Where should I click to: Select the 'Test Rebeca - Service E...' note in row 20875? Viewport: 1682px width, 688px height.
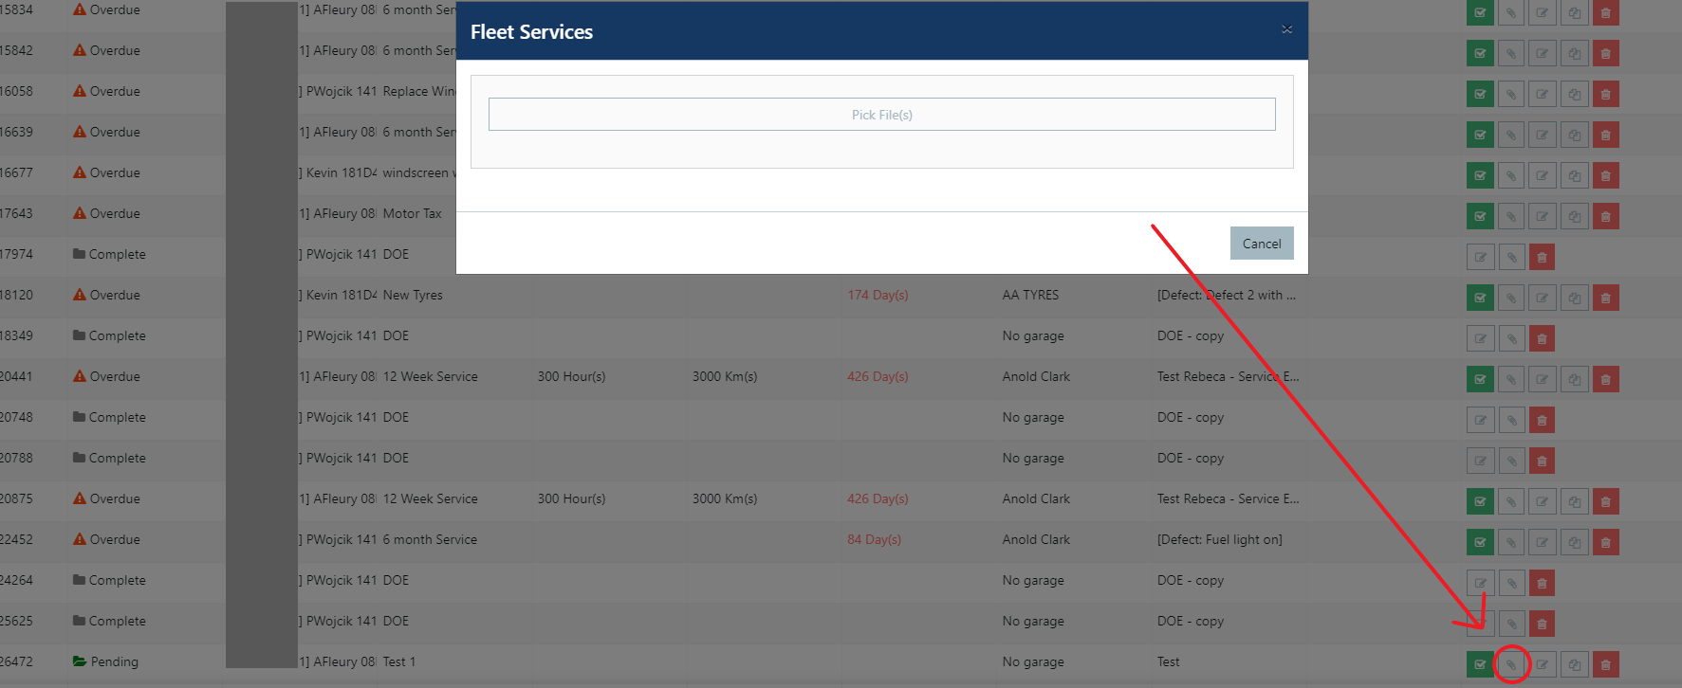pos(1229,498)
